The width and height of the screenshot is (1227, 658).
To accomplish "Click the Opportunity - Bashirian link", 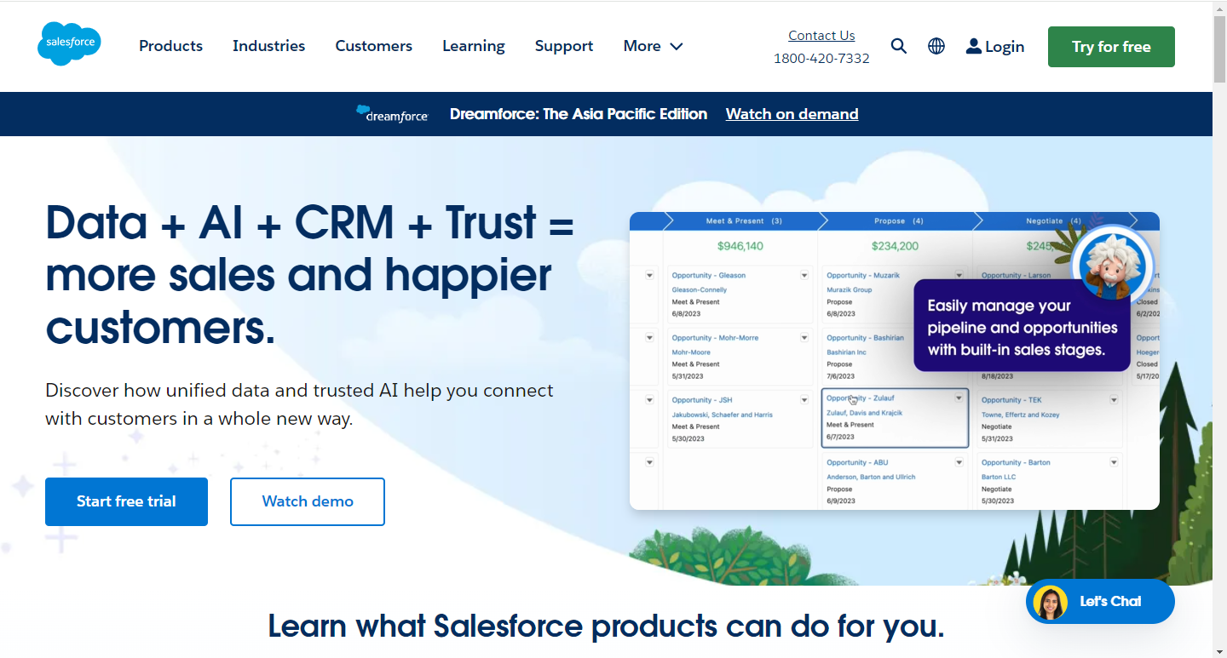I will click(865, 338).
